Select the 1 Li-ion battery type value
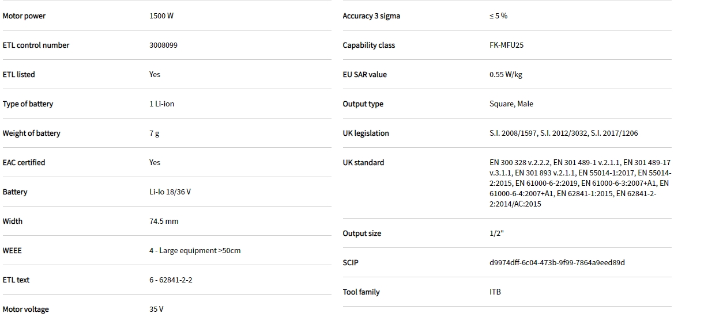 coord(161,104)
